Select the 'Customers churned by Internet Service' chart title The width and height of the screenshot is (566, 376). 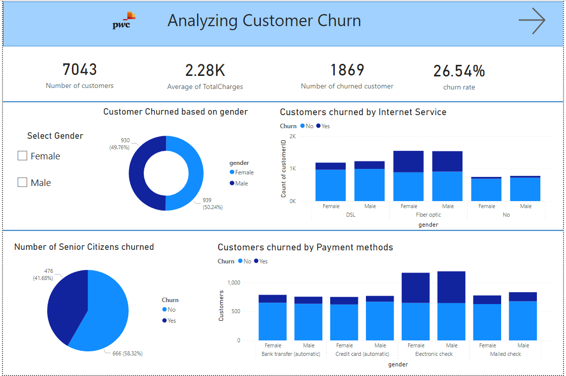coord(362,112)
